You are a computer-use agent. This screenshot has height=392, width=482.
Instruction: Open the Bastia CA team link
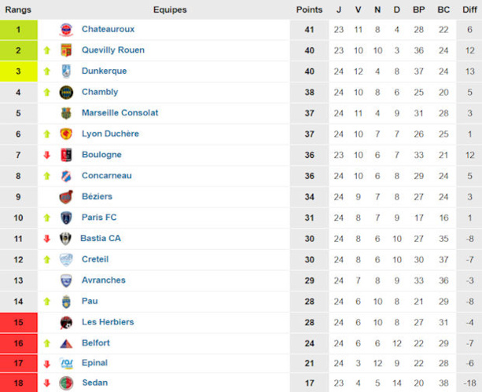click(x=101, y=238)
